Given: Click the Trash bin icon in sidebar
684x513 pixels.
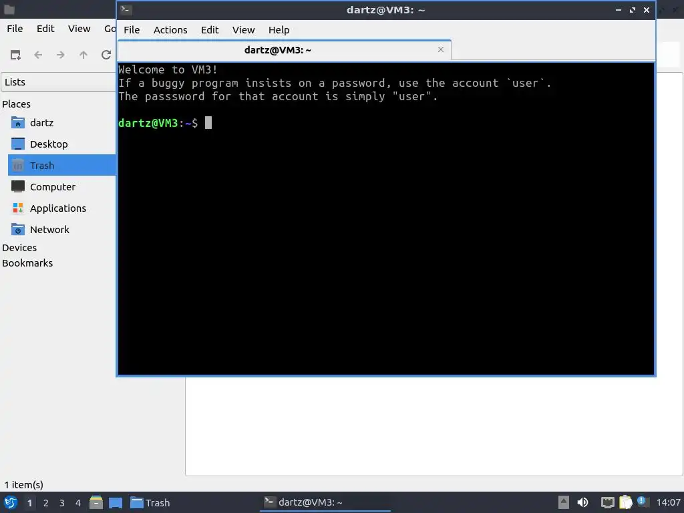Looking at the screenshot, I should click(x=18, y=166).
